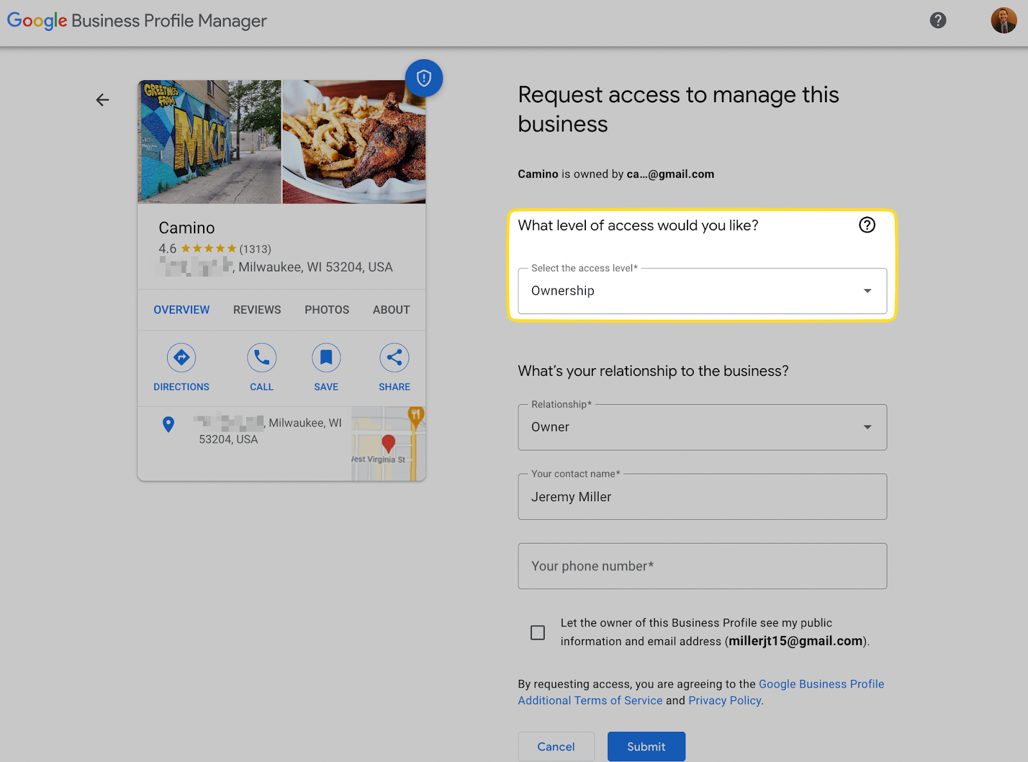Click the Directions icon
1028x762 pixels.
(181, 357)
